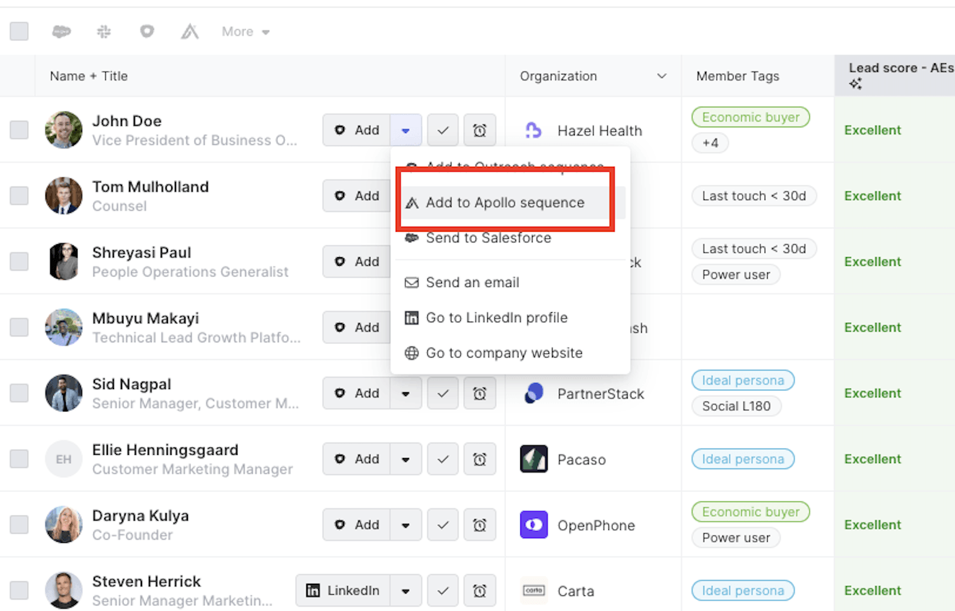Screen dimensions: 955x611
Task: Select the Ellie Henningsgaard row checkbox
Action: [x=19, y=459]
